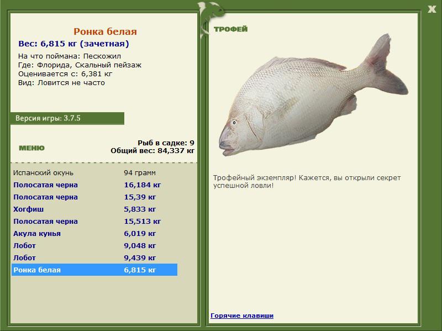Select Испанский окунь in the fish list
The image size is (442, 331).
pos(94,173)
